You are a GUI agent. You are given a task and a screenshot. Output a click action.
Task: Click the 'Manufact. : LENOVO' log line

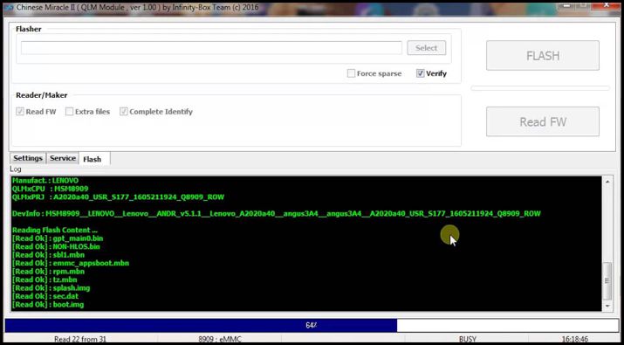click(x=45, y=181)
